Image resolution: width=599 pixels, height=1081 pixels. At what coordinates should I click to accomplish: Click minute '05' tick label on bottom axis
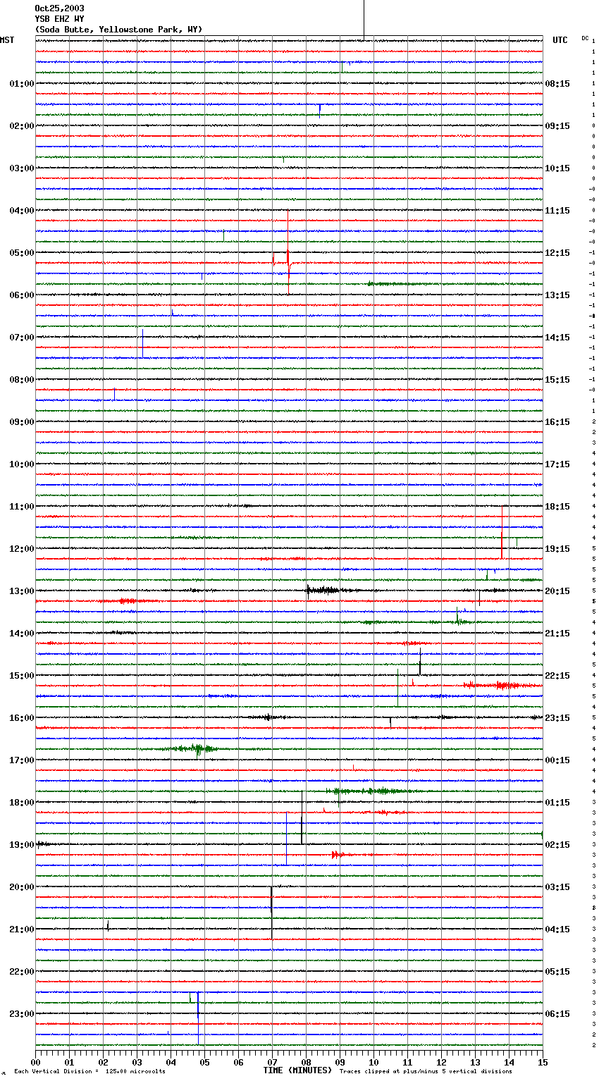pos(204,1062)
